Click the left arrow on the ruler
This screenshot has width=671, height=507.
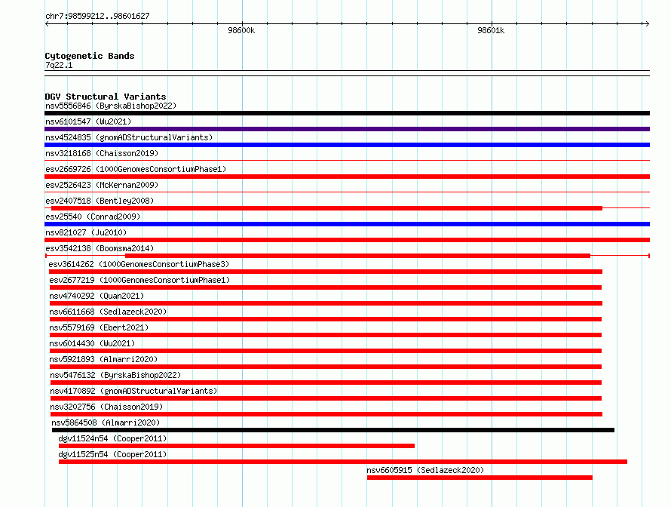(47, 24)
